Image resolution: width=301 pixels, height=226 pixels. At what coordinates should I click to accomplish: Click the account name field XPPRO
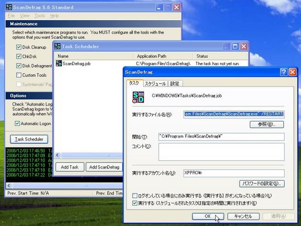(x=234, y=173)
